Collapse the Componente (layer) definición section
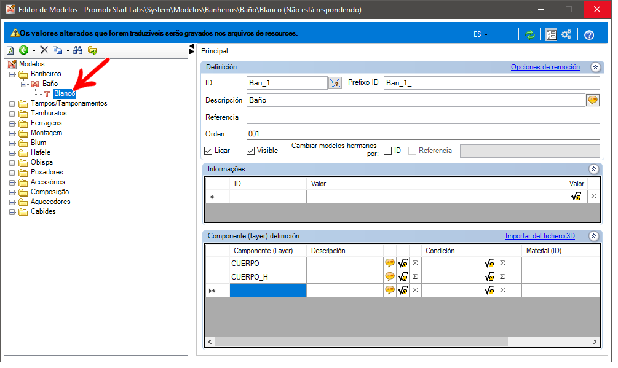 pos(593,236)
